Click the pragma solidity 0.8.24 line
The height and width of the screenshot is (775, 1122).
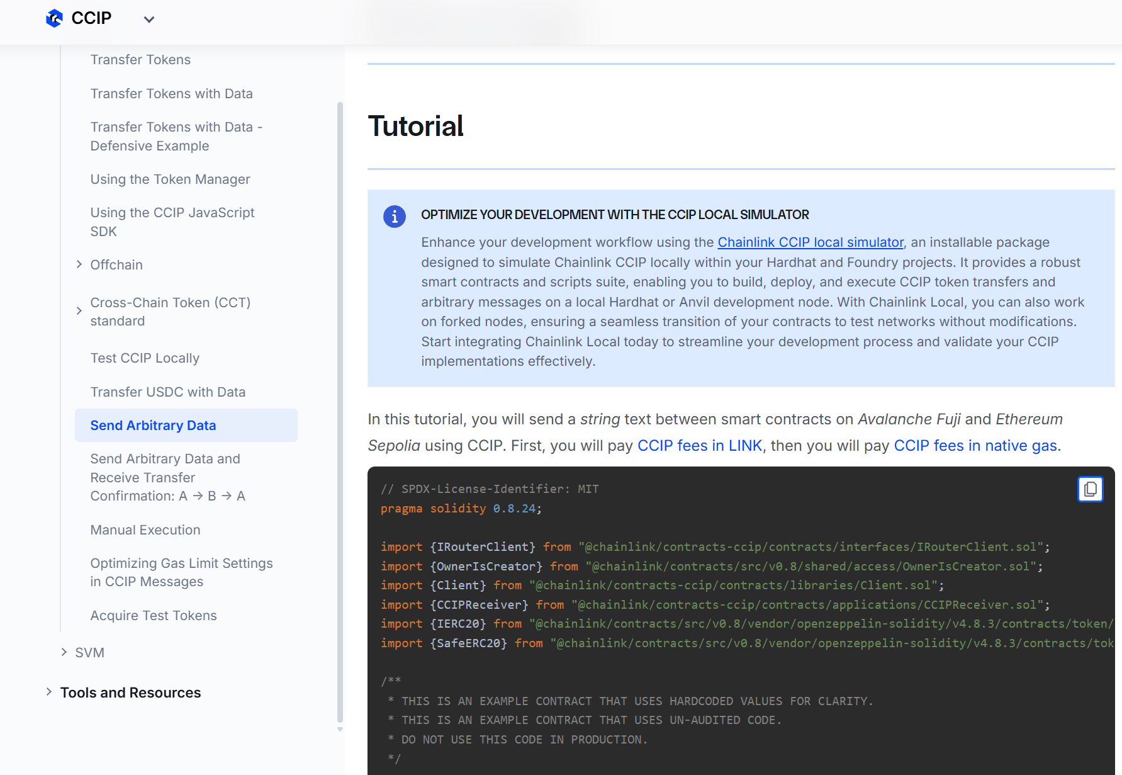pos(461,509)
